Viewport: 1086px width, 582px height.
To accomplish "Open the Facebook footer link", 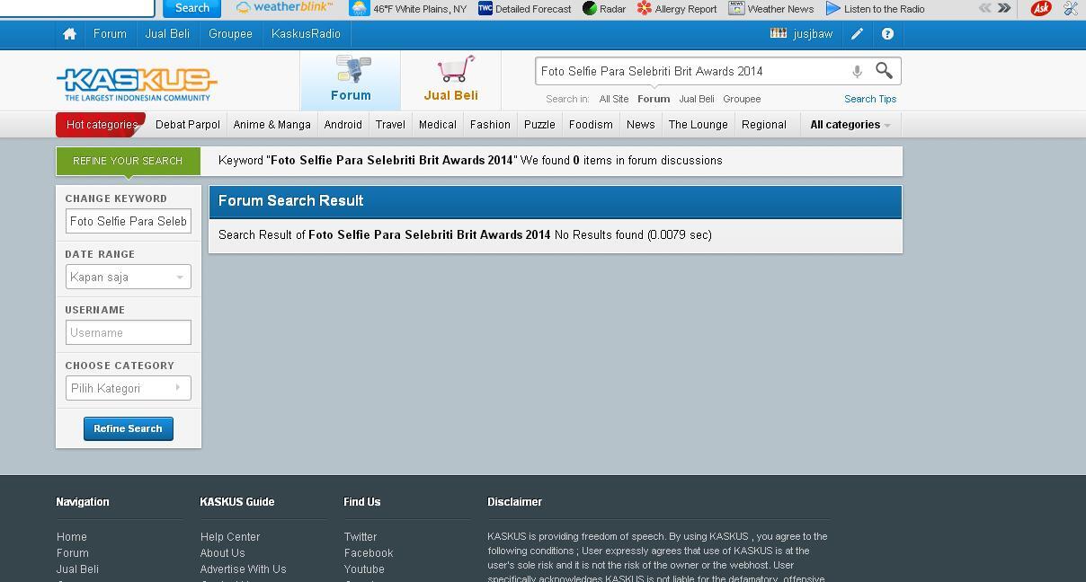I will pyautogui.click(x=369, y=553).
